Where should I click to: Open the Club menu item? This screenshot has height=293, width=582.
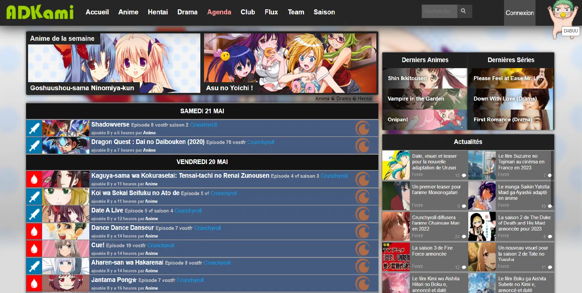tap(248, 12)
